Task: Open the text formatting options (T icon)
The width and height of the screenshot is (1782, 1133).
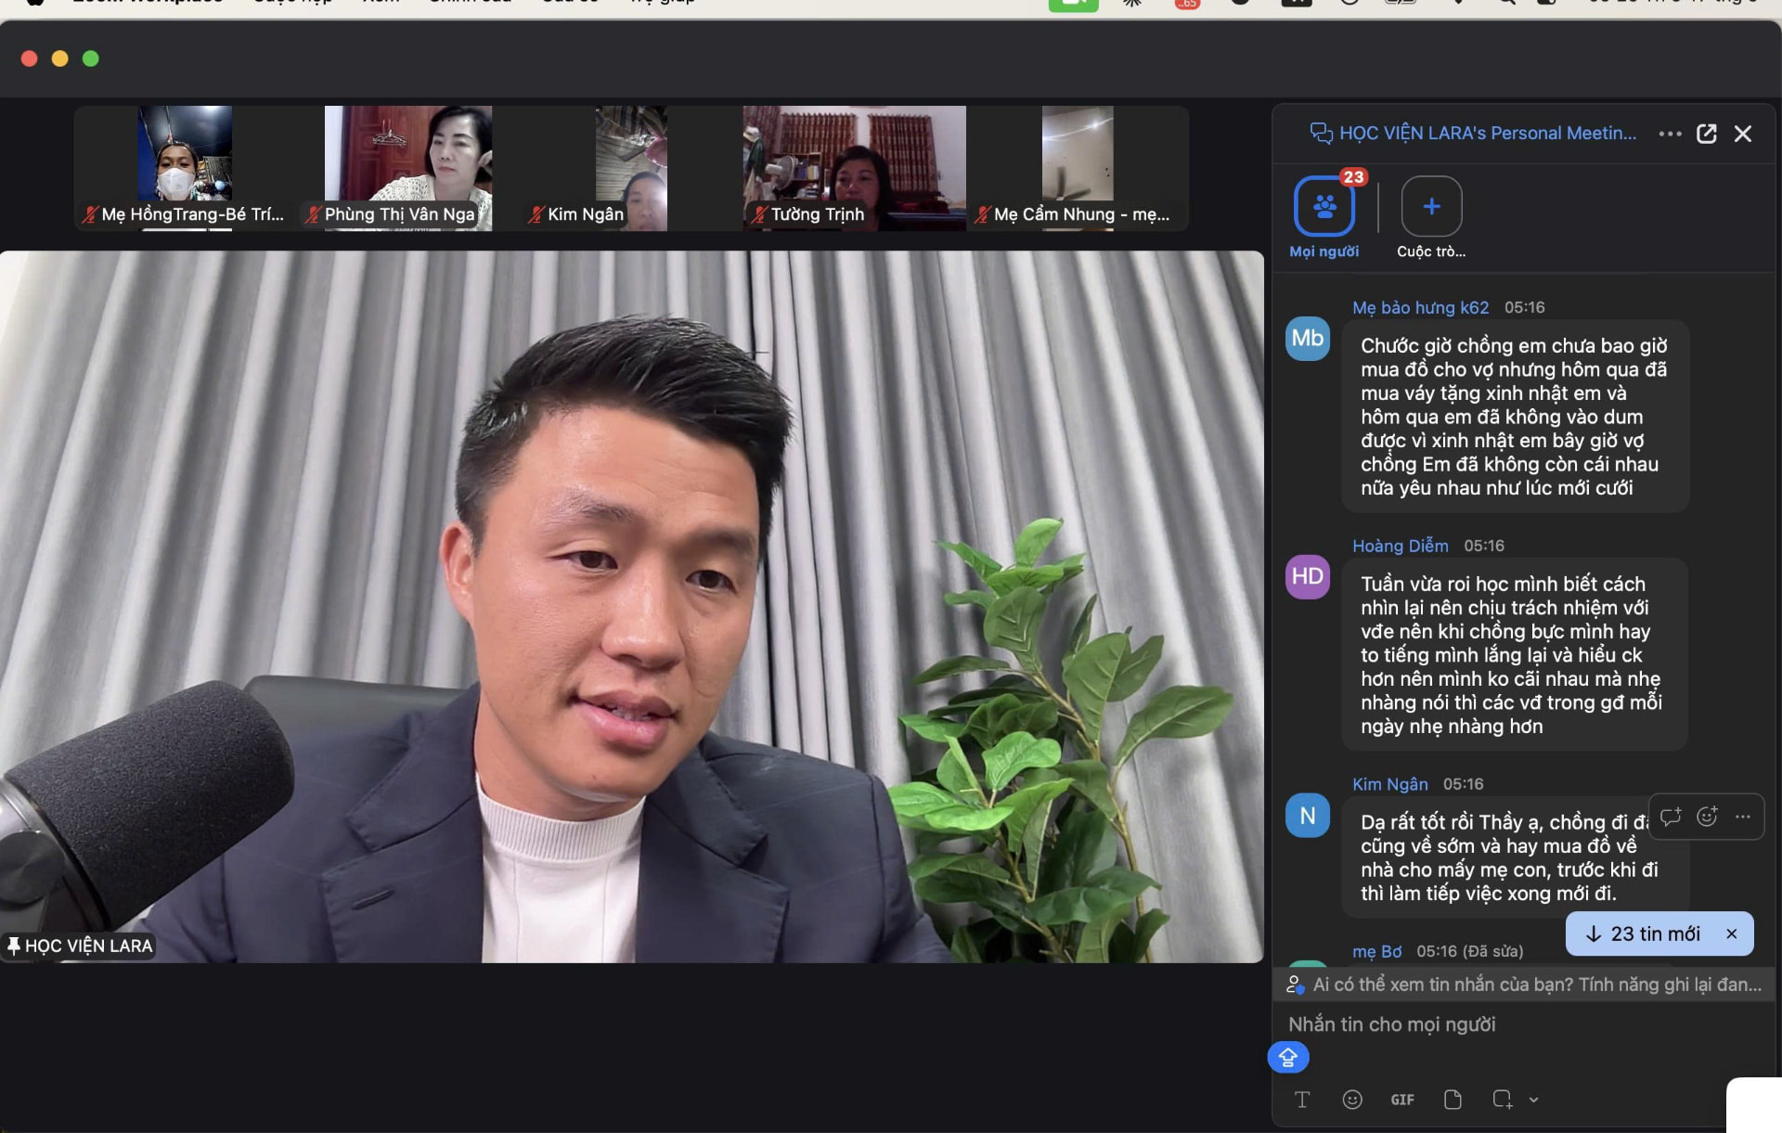Action: coord(1302,1100)
